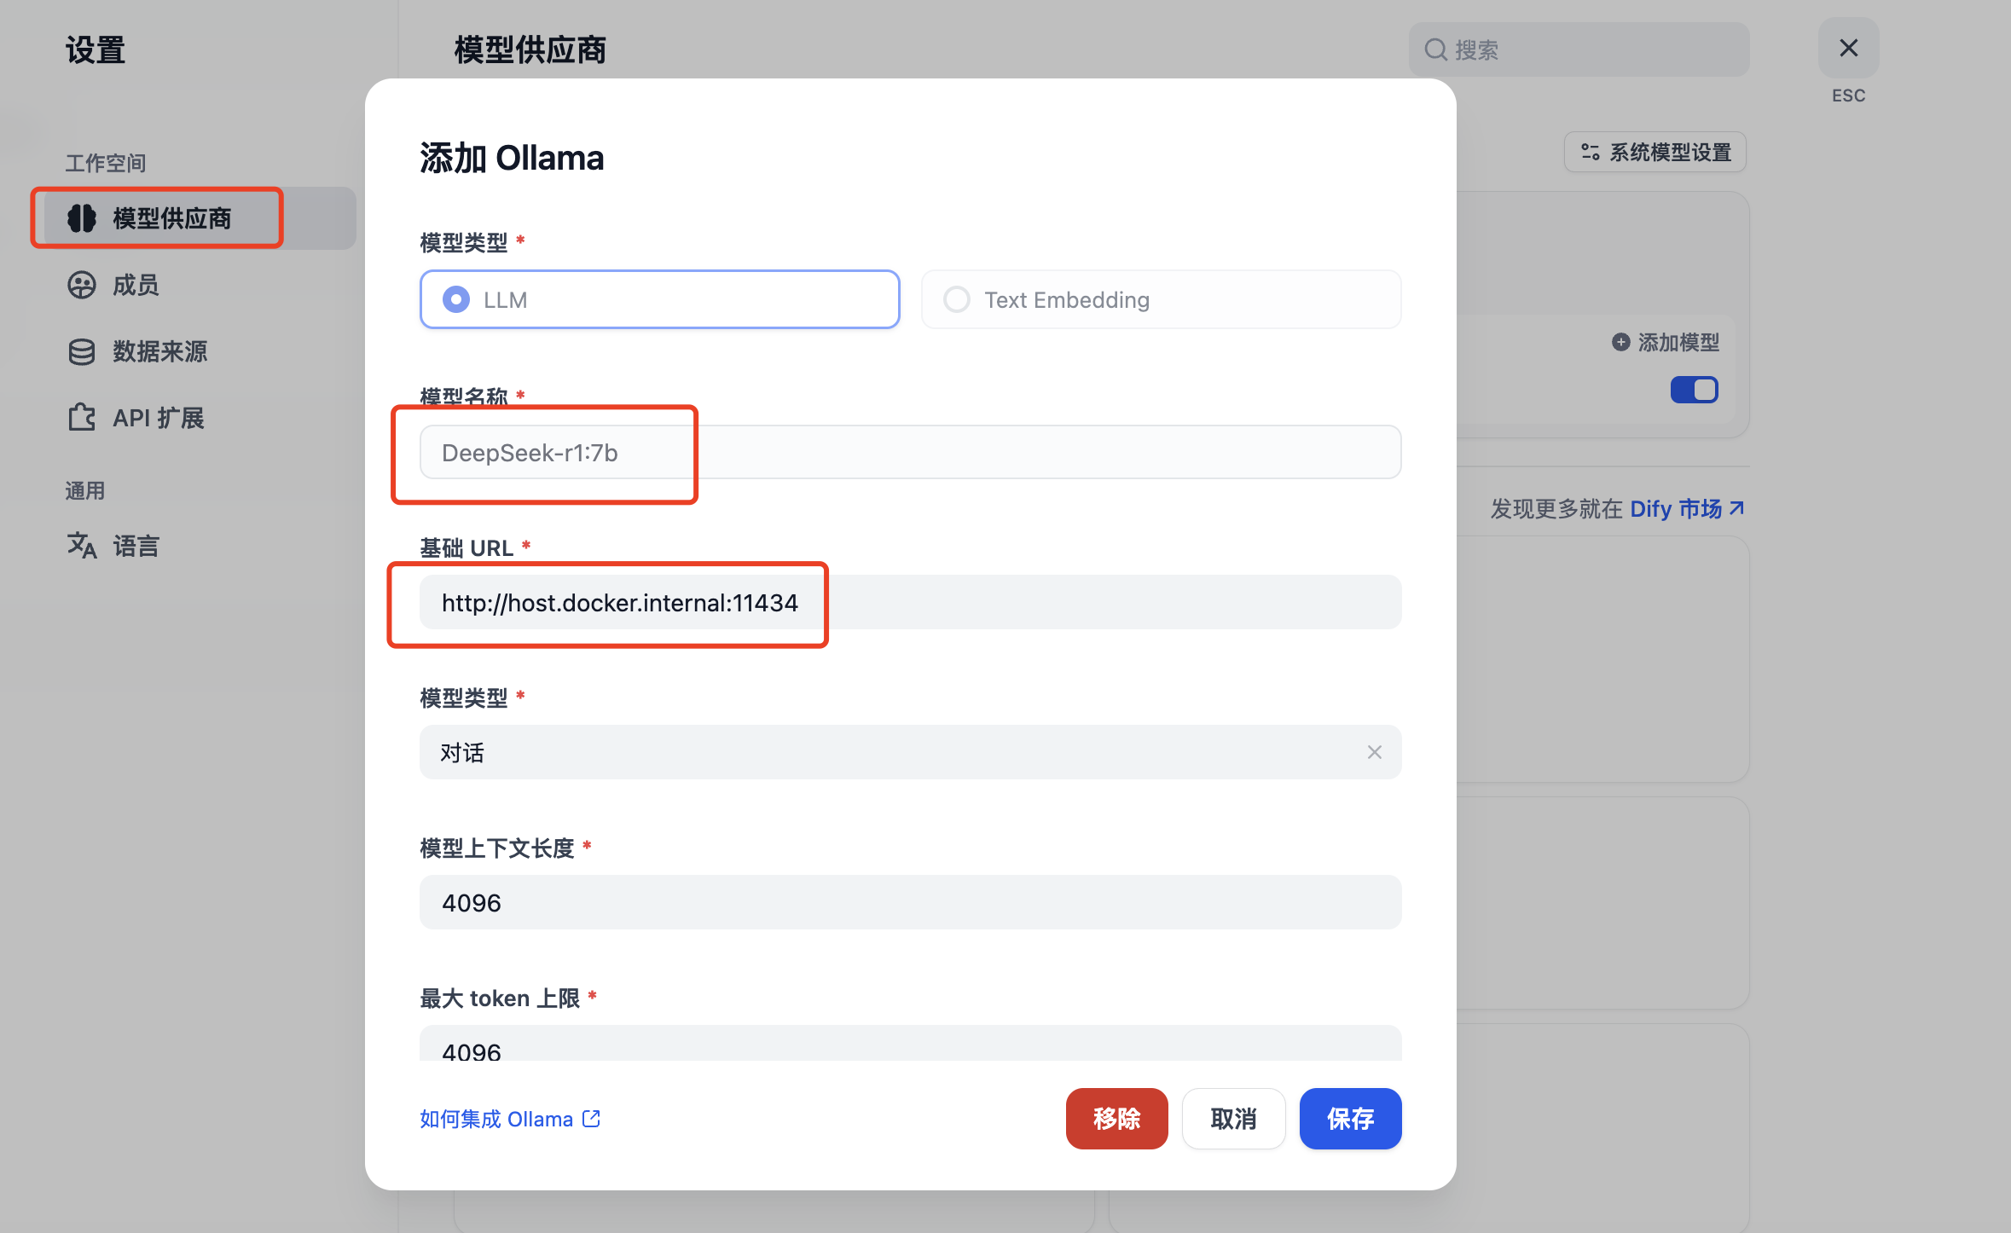Open 成员 settings section

(136, 285)
